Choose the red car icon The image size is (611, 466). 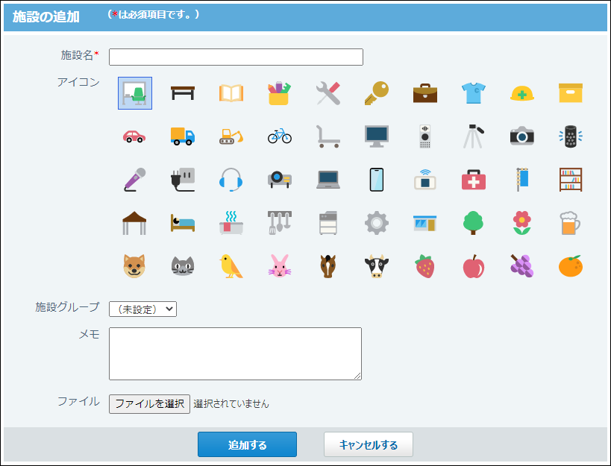(x=134, y=136)
